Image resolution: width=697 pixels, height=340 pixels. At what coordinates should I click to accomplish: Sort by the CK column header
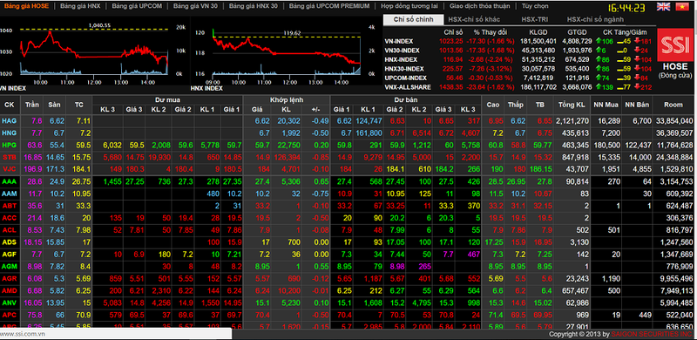point(10,105)
